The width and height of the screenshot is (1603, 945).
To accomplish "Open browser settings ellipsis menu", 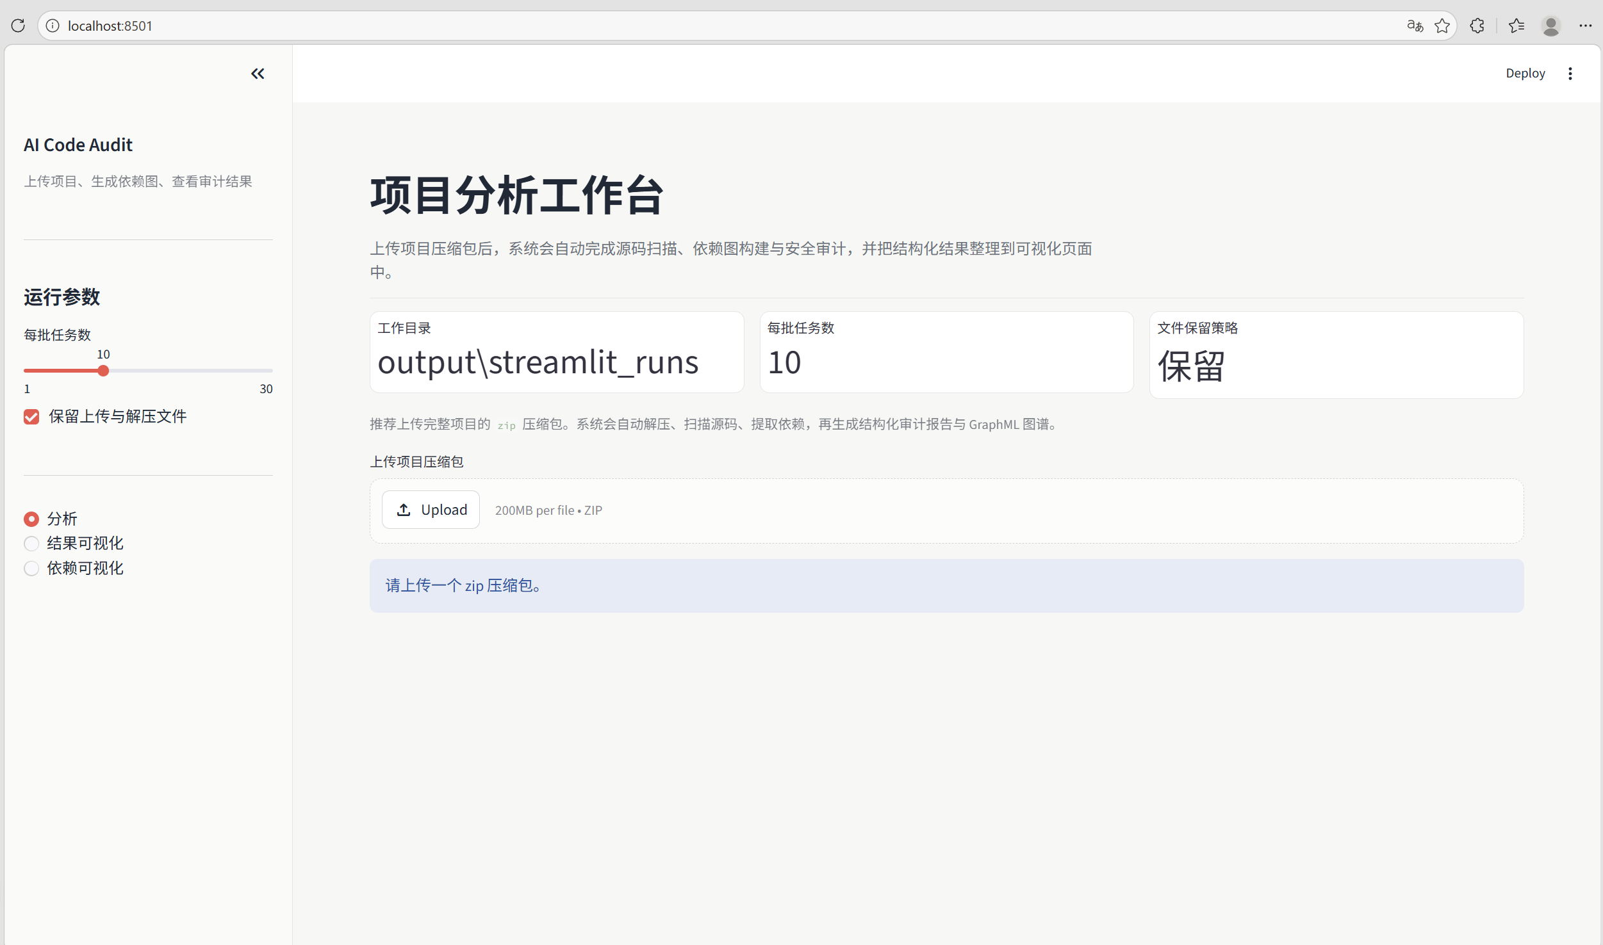I will tap(1586, 26).
